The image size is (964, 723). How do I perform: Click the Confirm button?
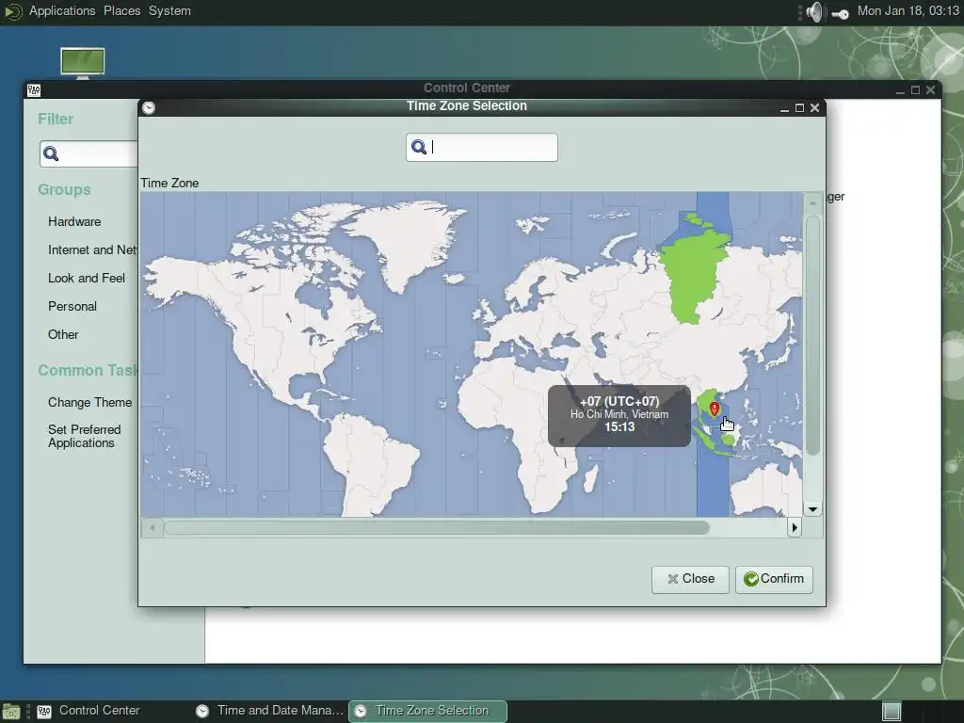tap(774, 579)
